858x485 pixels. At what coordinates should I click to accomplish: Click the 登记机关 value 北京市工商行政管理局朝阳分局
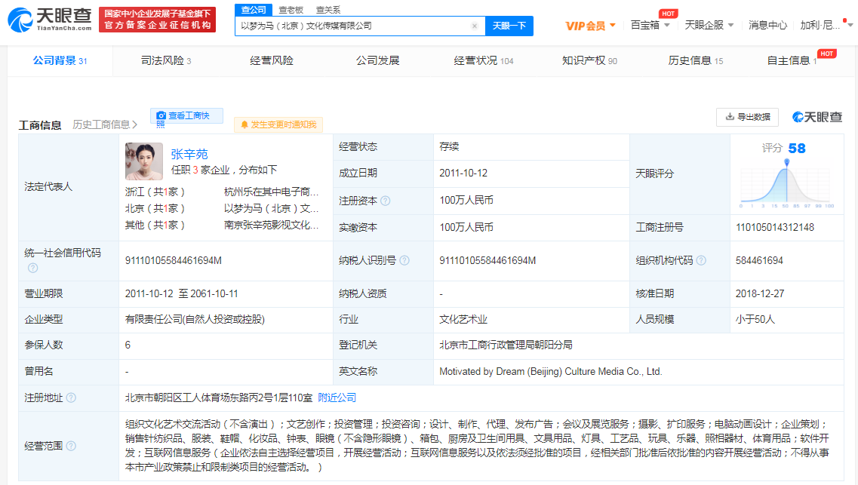[x=506, y=345]
